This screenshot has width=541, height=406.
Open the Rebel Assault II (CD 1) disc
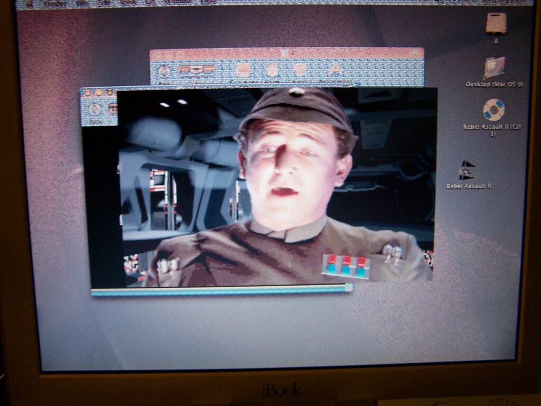coord(493,110)
